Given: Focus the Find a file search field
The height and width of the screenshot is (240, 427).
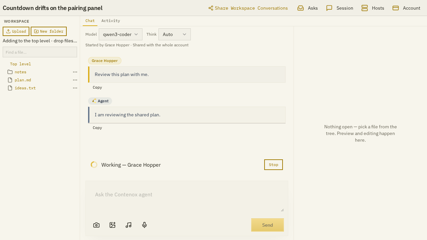Looking at the screenshot, I should [x=40, y=52].
